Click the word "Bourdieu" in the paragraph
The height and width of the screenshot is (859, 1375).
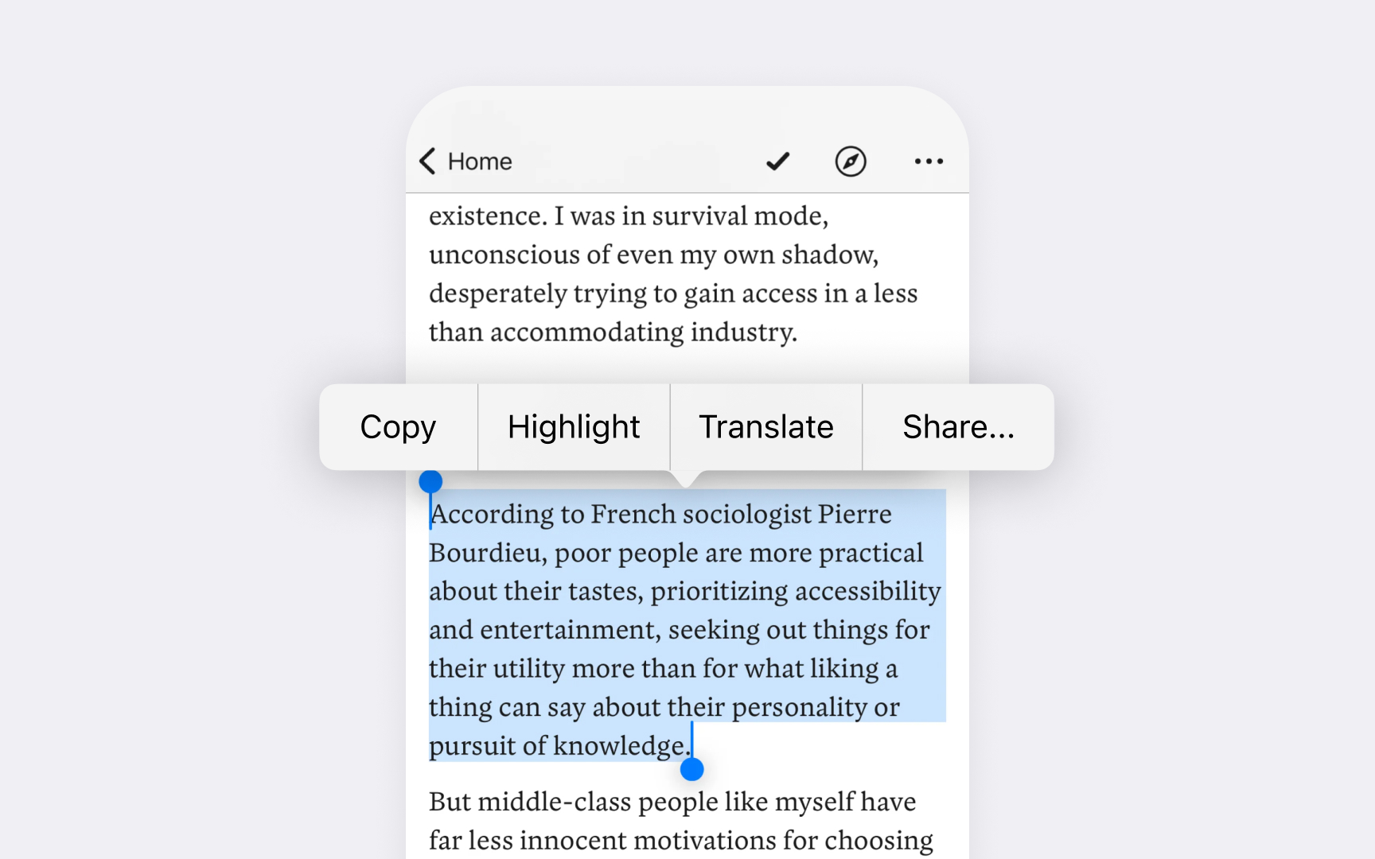[485, 553]
